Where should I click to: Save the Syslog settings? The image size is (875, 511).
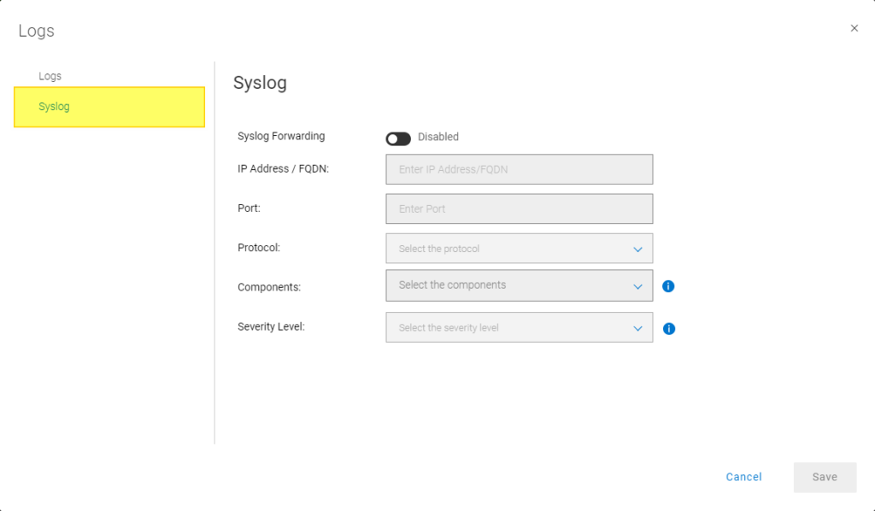coord(824,477)
